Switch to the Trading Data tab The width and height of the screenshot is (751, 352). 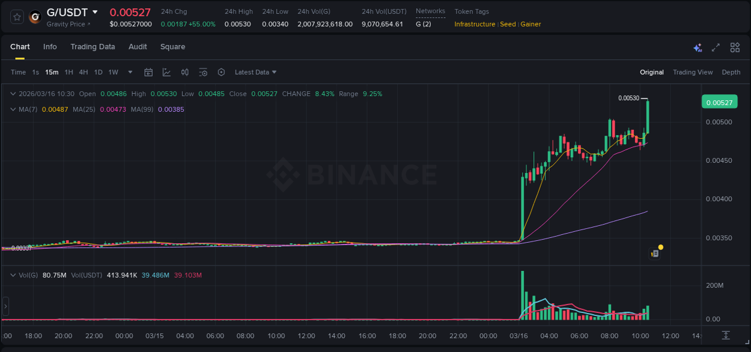click(93, 47)
